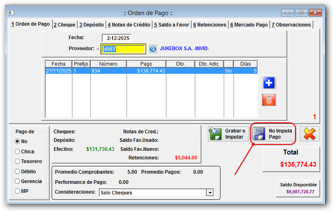Click the orange X cancel icon
This screenshot has height=212, width=334.
(x=310, y=134)
